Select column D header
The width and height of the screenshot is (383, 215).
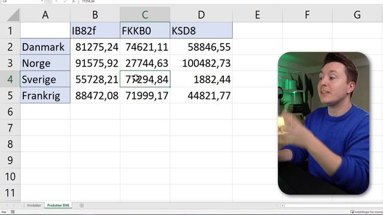pos(201,15)
